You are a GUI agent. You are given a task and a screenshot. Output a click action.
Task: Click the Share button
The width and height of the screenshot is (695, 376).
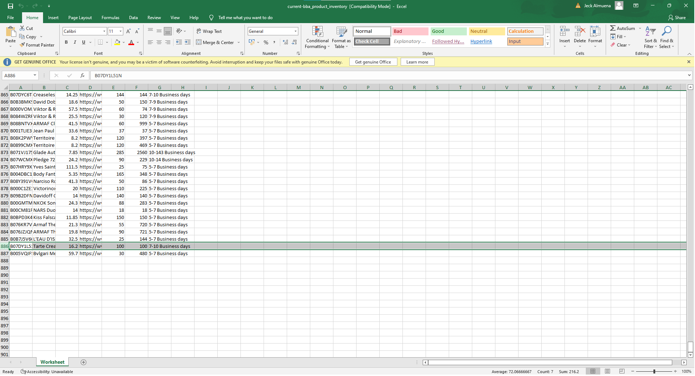(x=677, y=18)
